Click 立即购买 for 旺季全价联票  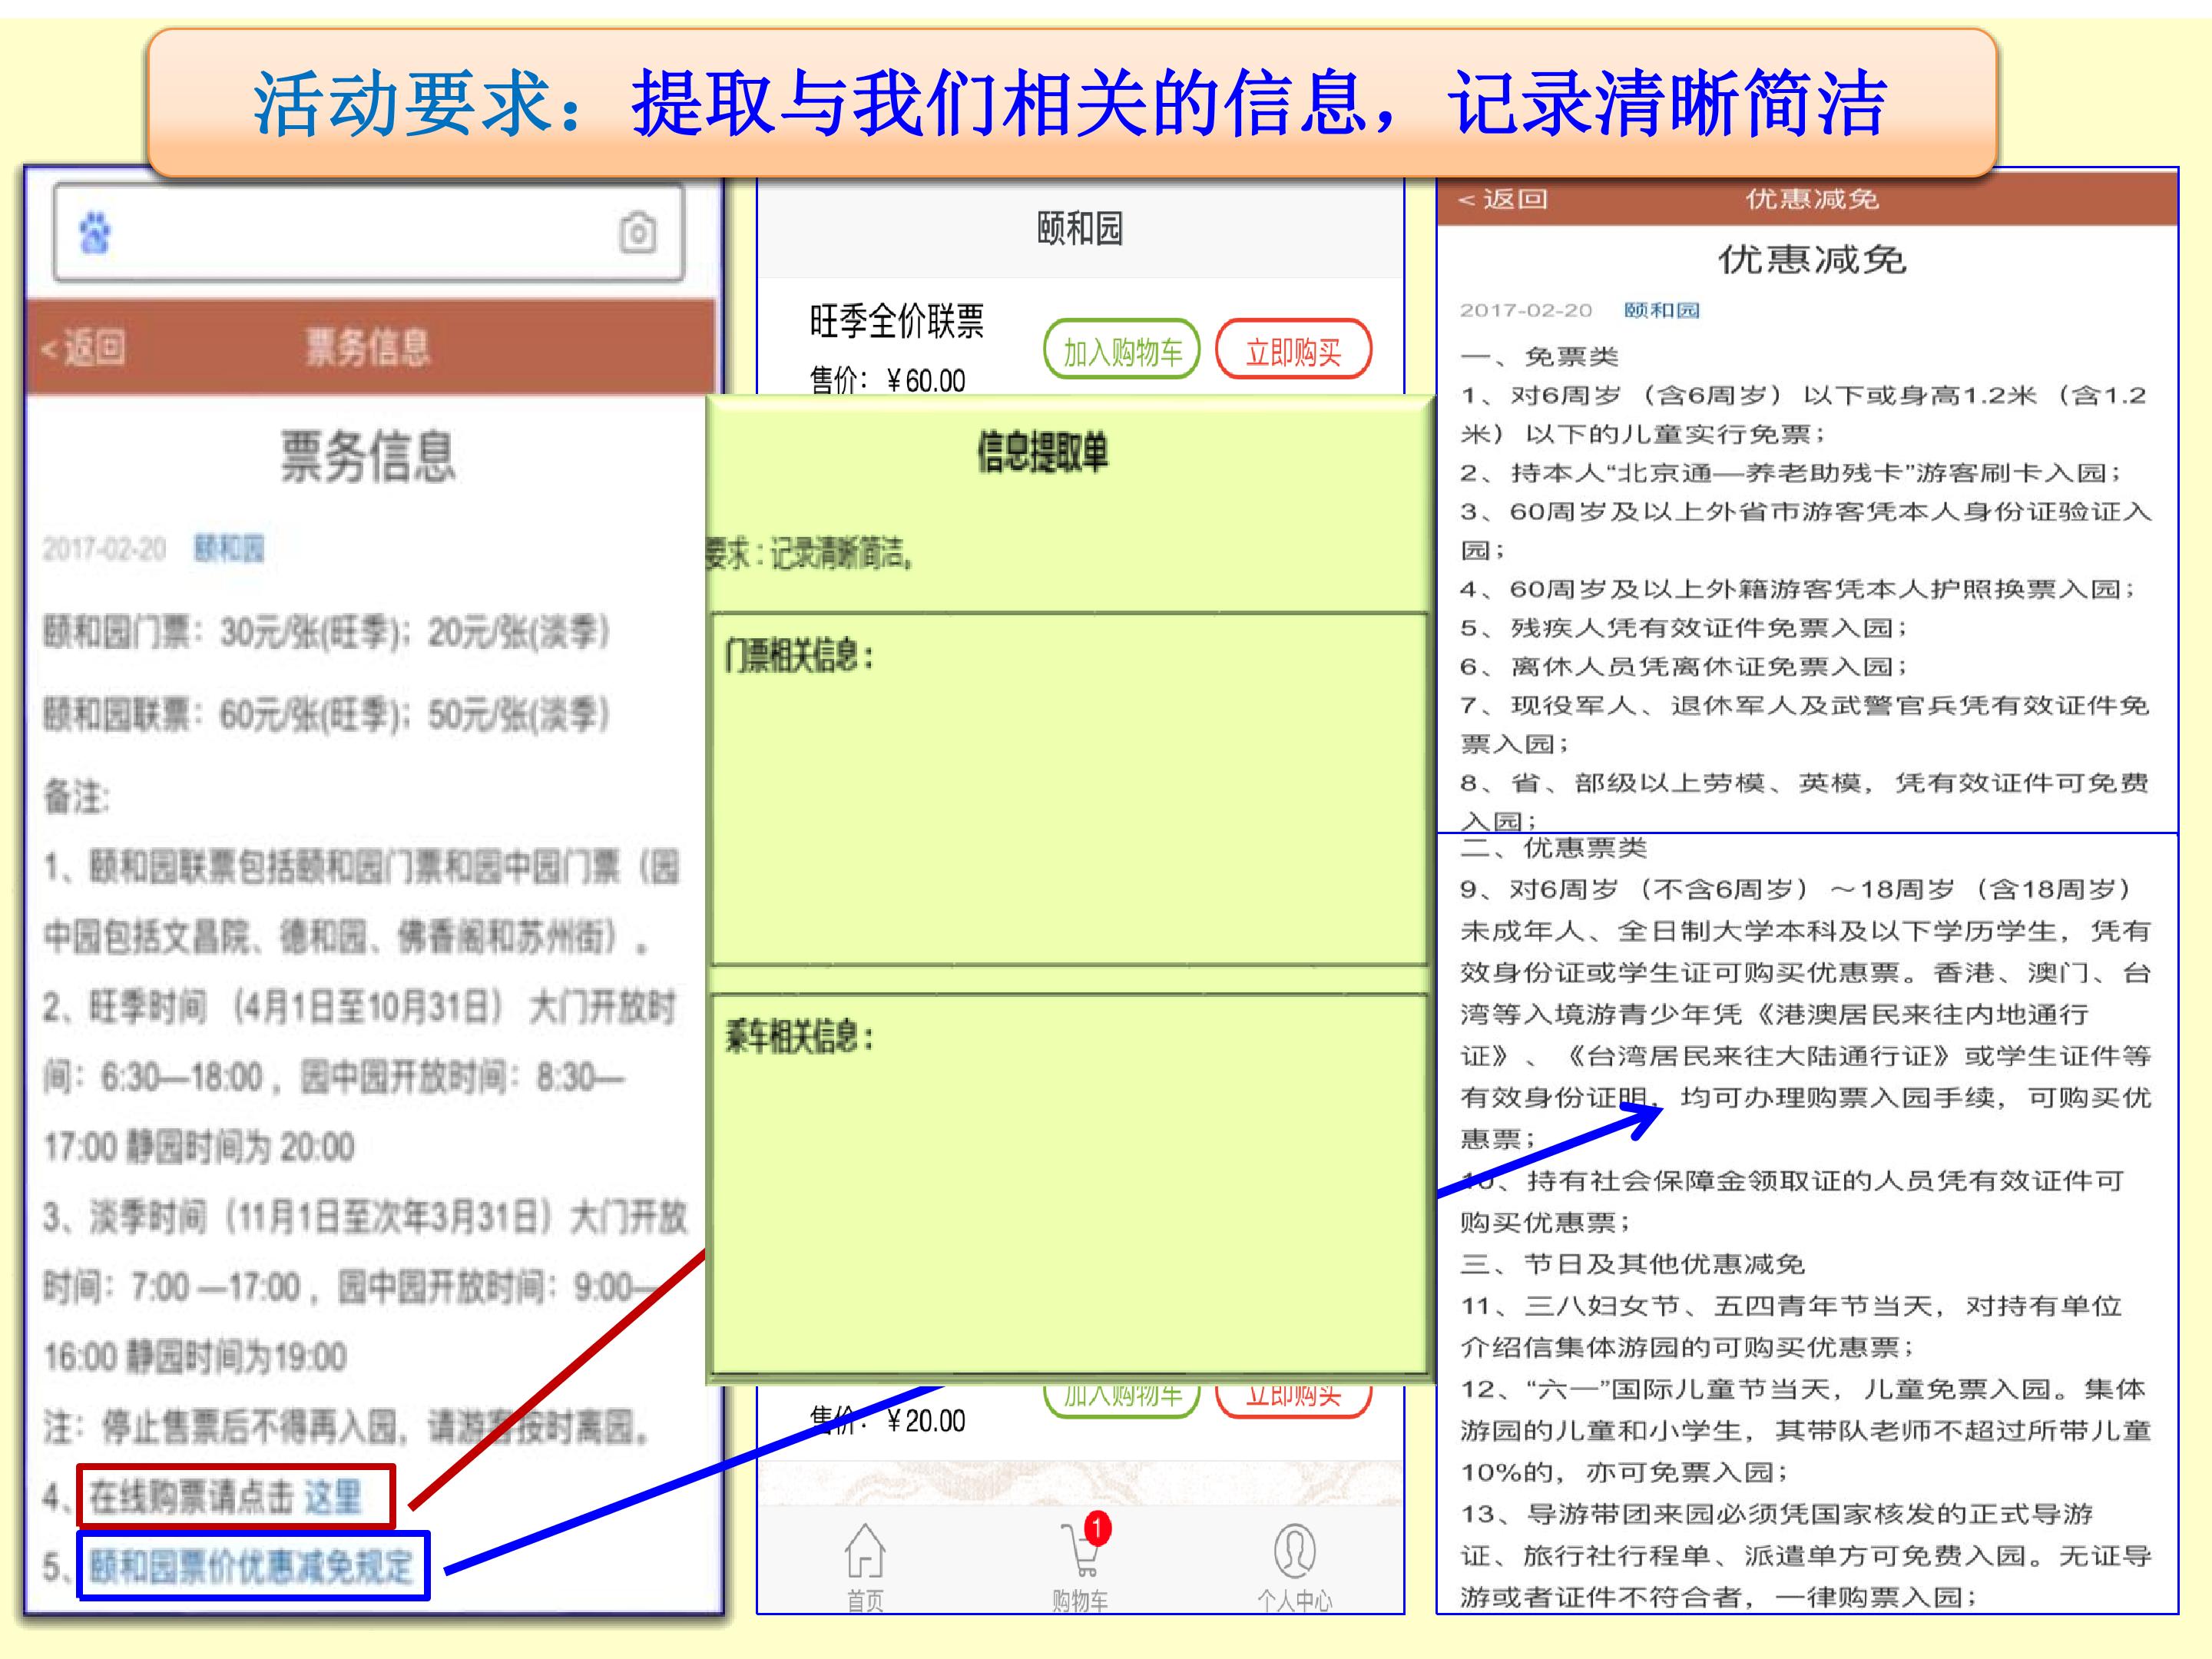click(x=1293, y=350)
